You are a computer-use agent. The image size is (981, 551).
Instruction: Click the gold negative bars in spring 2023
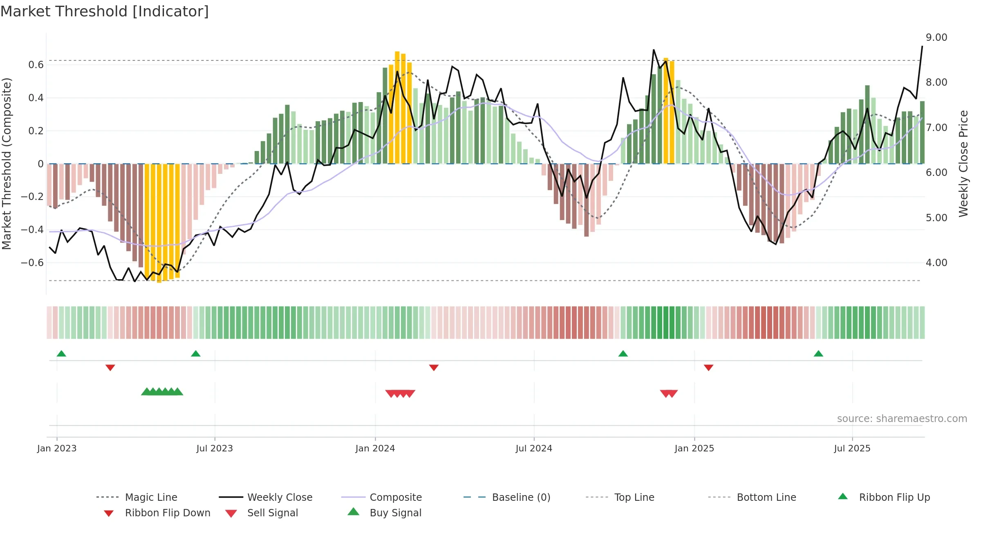point(162,222)
